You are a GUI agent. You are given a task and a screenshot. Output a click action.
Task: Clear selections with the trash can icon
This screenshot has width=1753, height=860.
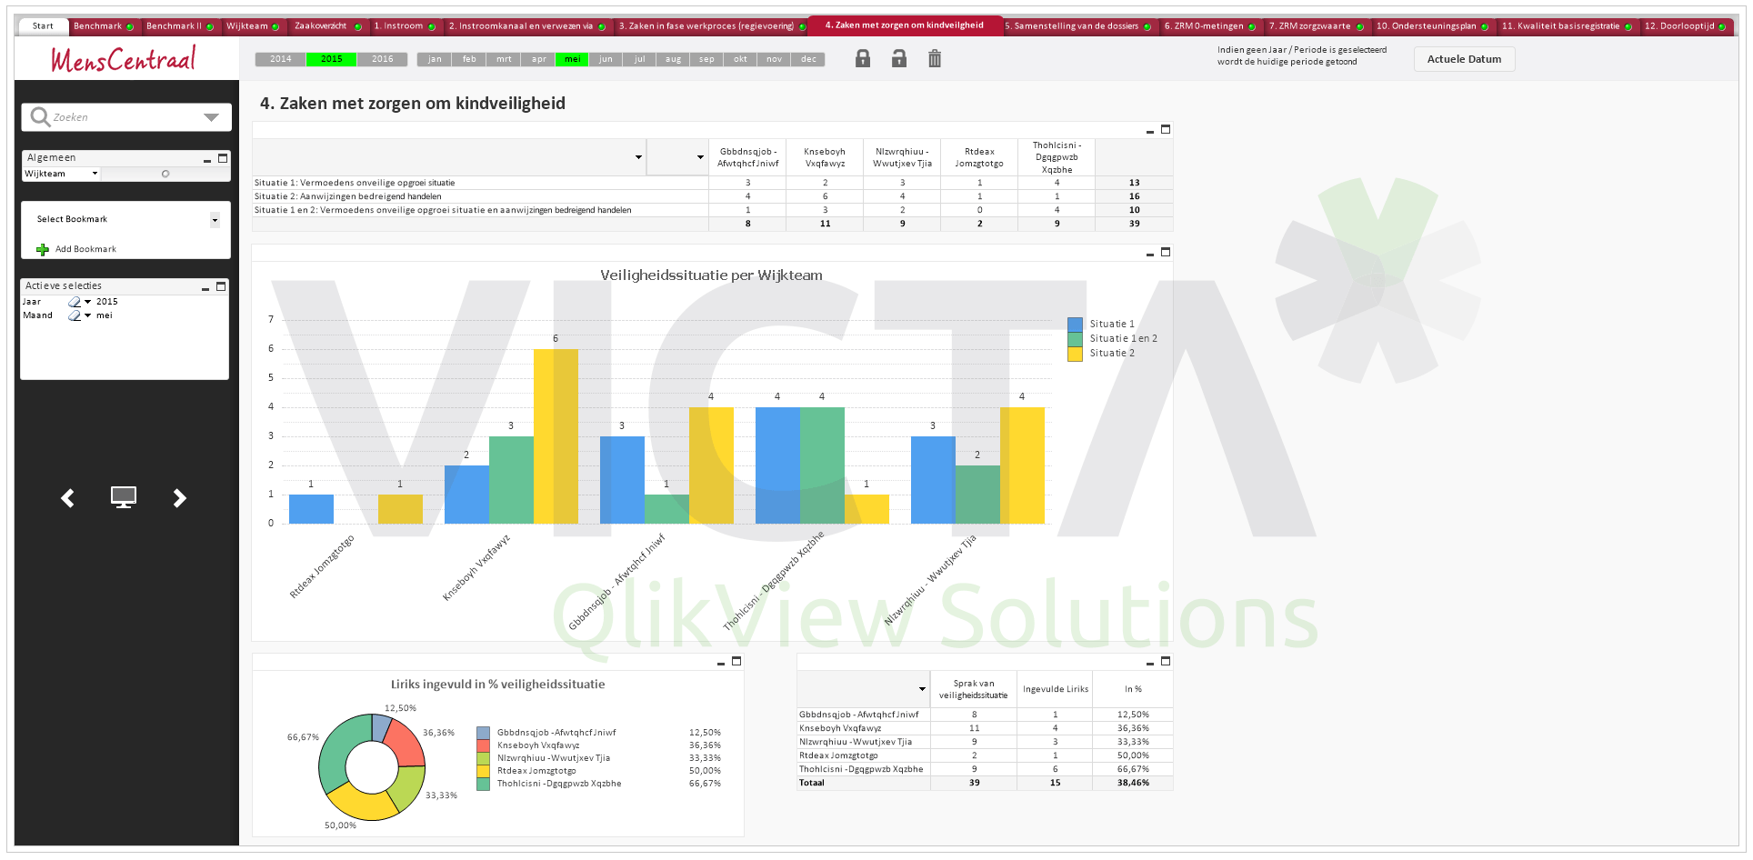click(935, 59)
